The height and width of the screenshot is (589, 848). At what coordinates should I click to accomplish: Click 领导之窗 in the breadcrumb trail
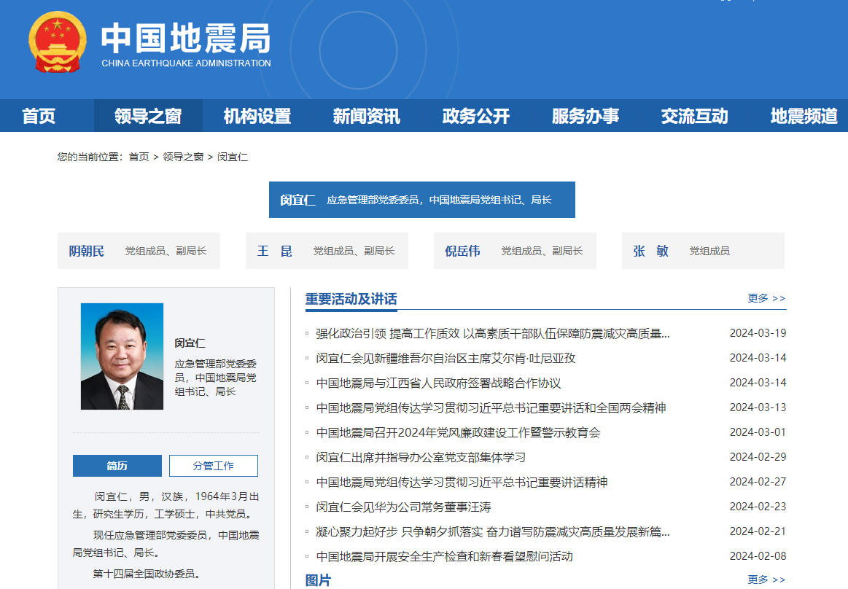183,157
